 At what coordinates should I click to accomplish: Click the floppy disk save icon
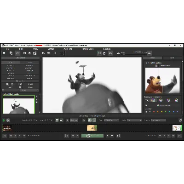click(24, 53)
